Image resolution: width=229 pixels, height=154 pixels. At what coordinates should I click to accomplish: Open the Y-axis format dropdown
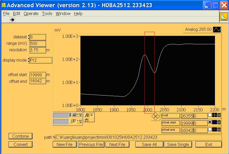(79, 121)
